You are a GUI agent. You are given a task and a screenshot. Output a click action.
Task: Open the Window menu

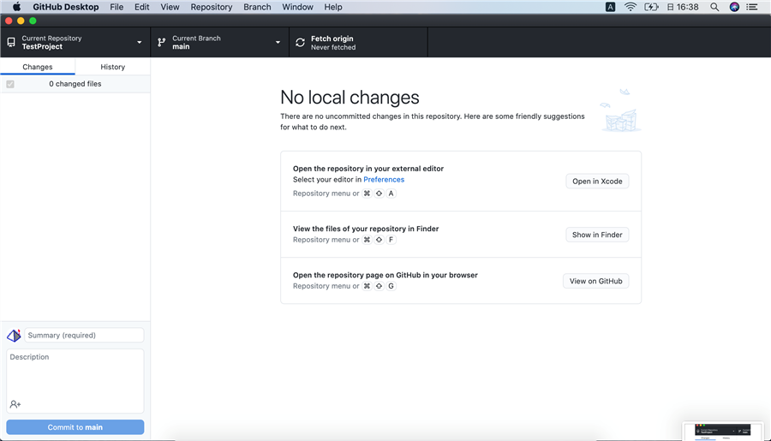[x=297, y=7]
